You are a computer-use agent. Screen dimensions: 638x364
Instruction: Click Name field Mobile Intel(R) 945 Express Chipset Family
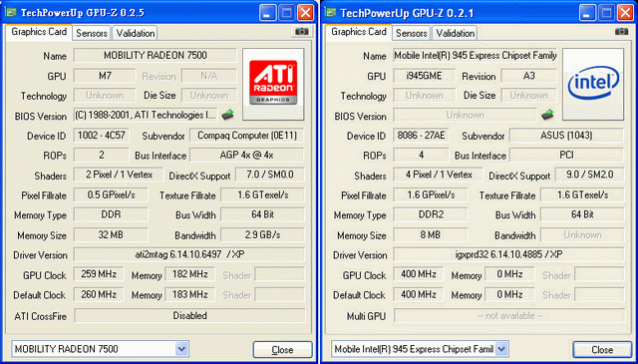[x=476, y=56]
